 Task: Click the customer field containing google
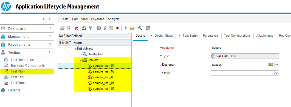pos(245,48)
